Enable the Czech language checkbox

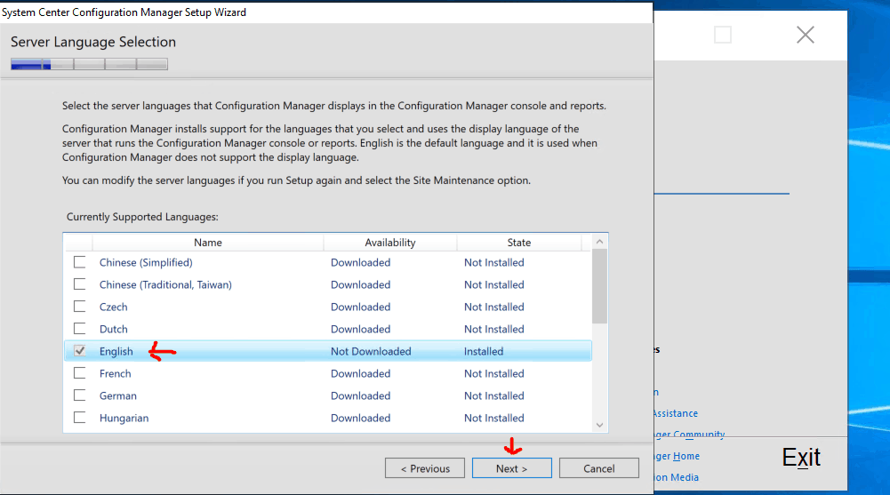(79, 307)
